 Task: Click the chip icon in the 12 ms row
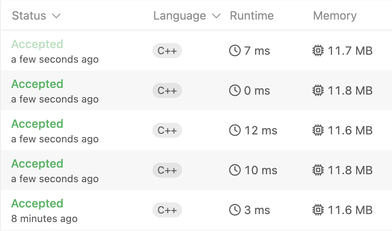click(318, 130)
